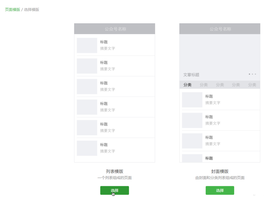Select the last 分类 tab
The image size is (265, 203).
[x=252, y=85]
